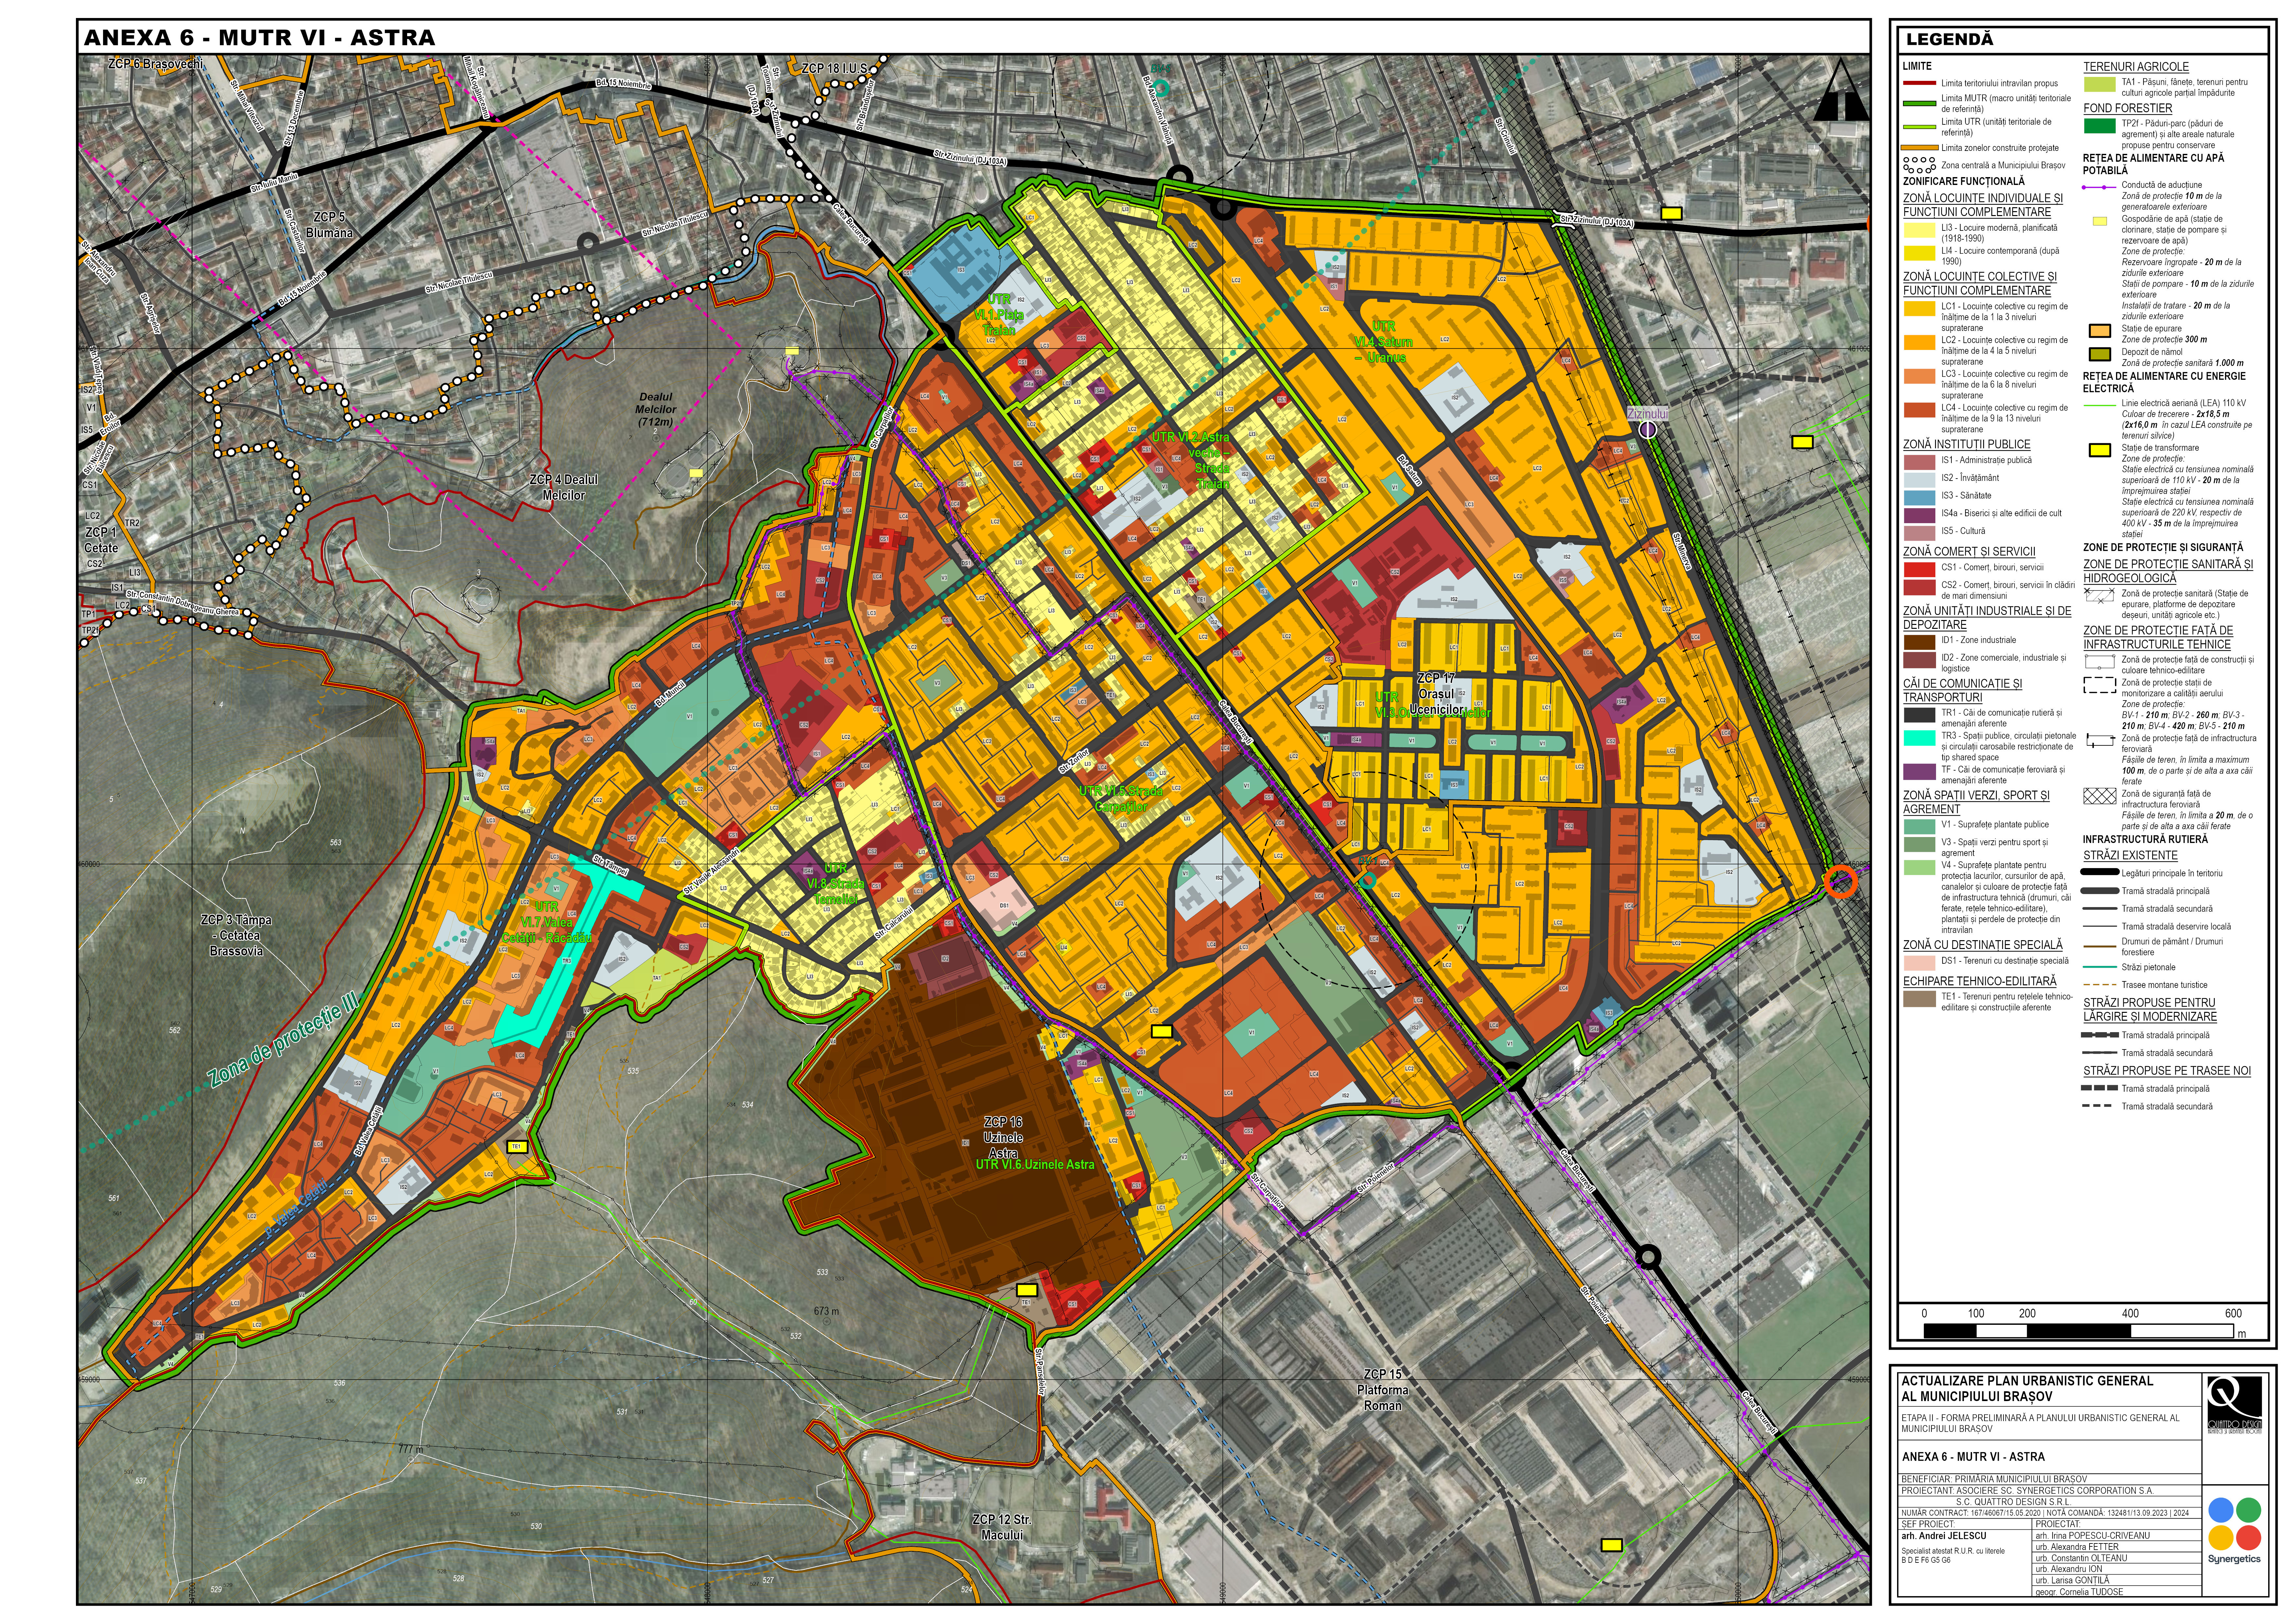
Task: Click the dashed-rectangle air quality monitoring symbol
Action: point(2100,685)
